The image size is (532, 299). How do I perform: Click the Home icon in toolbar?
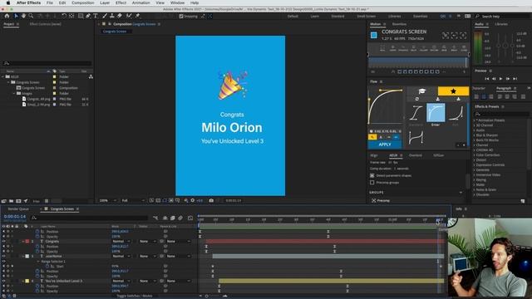coord(7,16)
